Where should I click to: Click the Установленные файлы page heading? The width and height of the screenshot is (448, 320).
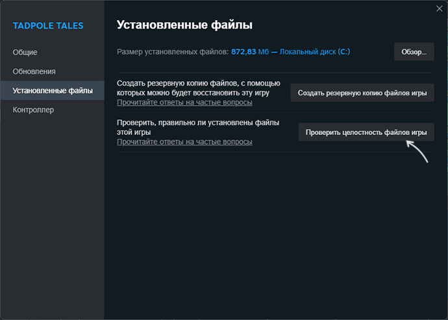tap(184, 25)
